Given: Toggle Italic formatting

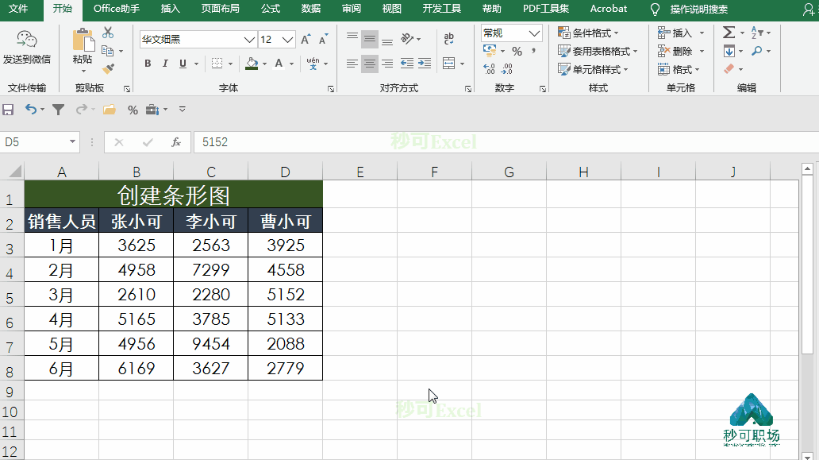Looking at the screenshot, I should point(165,64).
